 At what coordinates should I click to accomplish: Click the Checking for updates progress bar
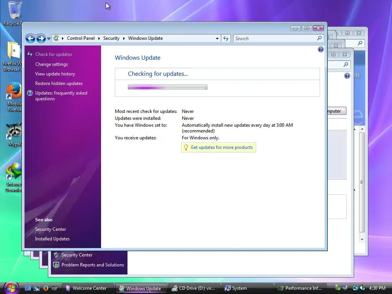coord(168,87)
